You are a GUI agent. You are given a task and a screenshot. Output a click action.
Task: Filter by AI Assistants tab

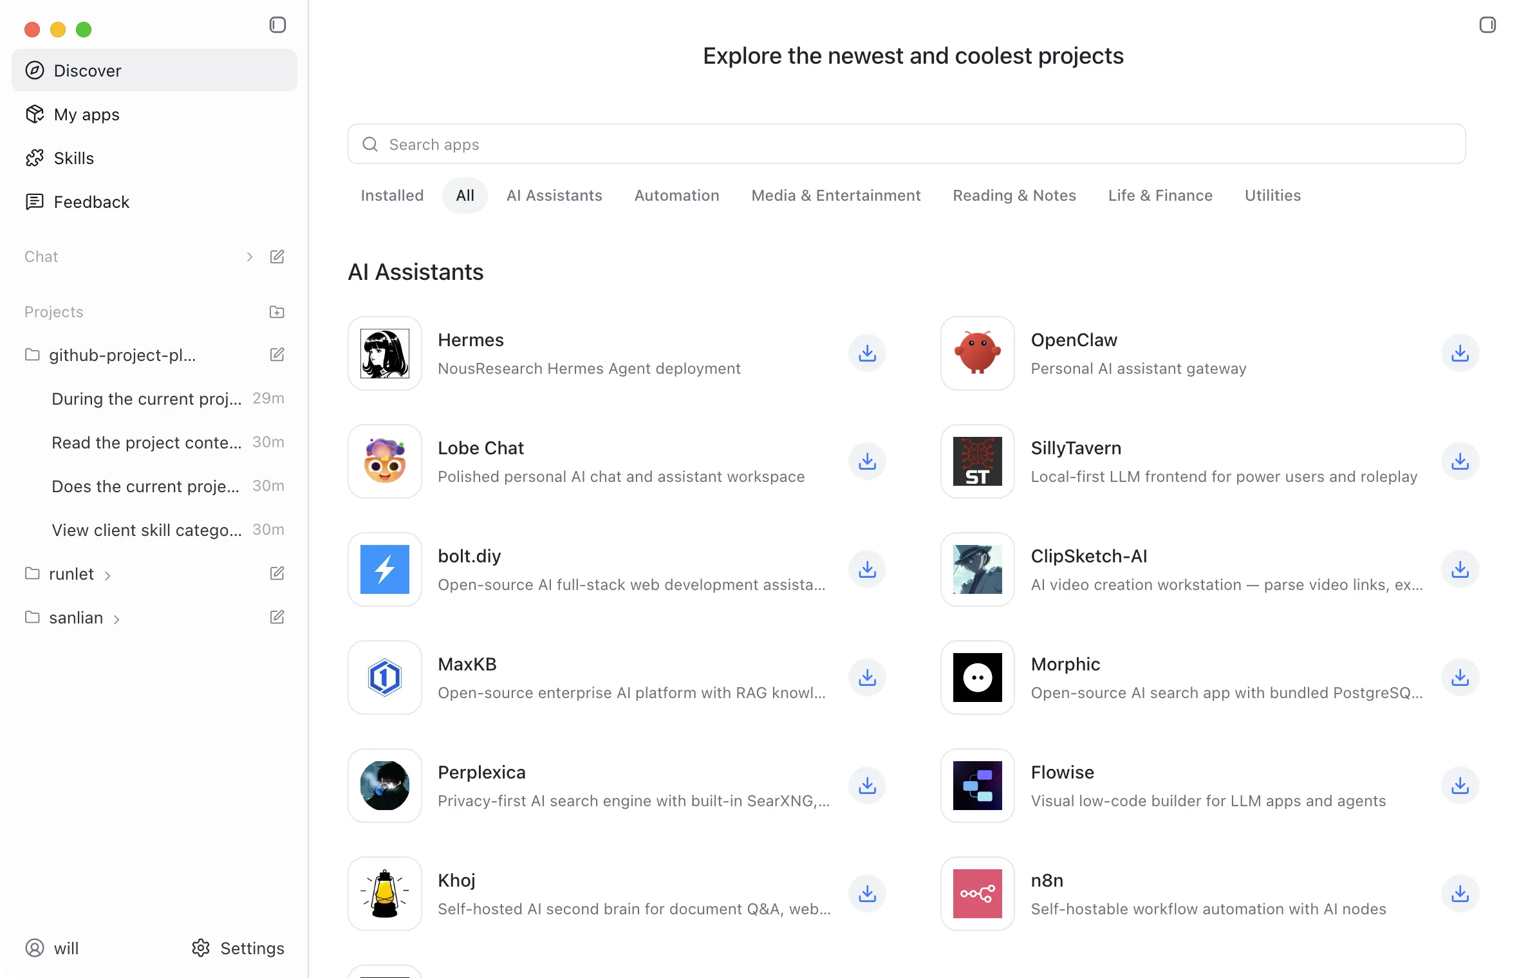[x=554, y=195]
